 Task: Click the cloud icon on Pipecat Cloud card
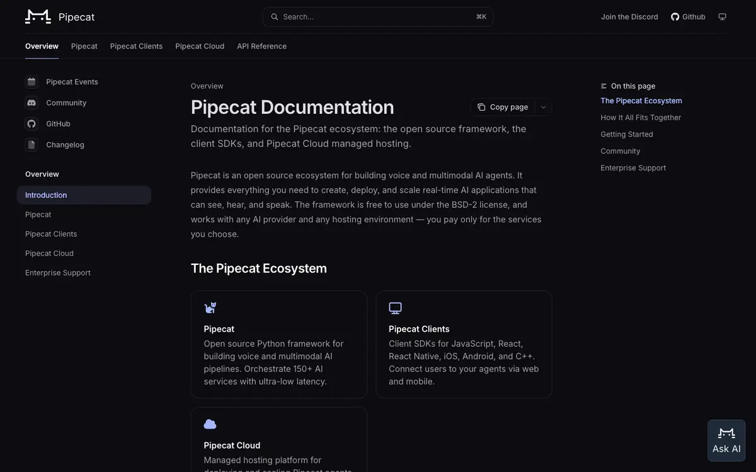(210, 424)
